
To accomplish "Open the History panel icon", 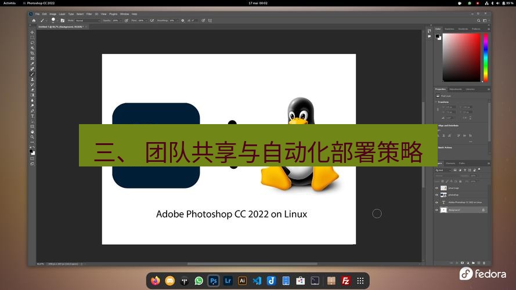I will 429,31.
